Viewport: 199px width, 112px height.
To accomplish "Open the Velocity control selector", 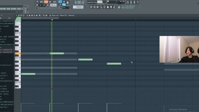I will pyautogui.click(x=71, y=16).
